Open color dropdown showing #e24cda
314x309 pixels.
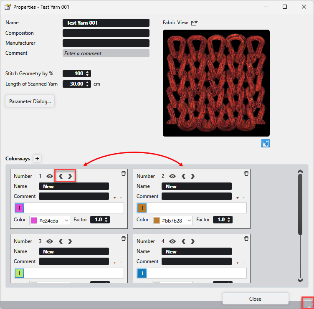point(49,220)
